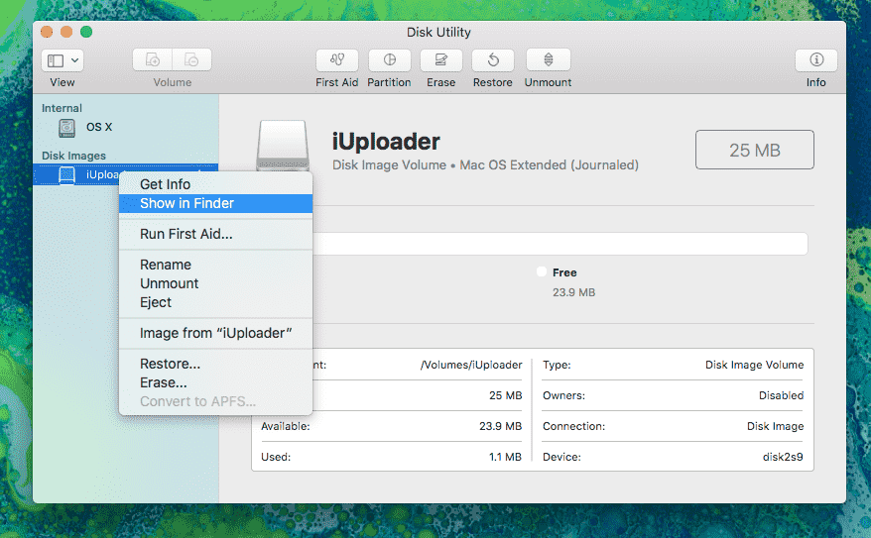Open the Info toolbar button

tap(816, 59)
